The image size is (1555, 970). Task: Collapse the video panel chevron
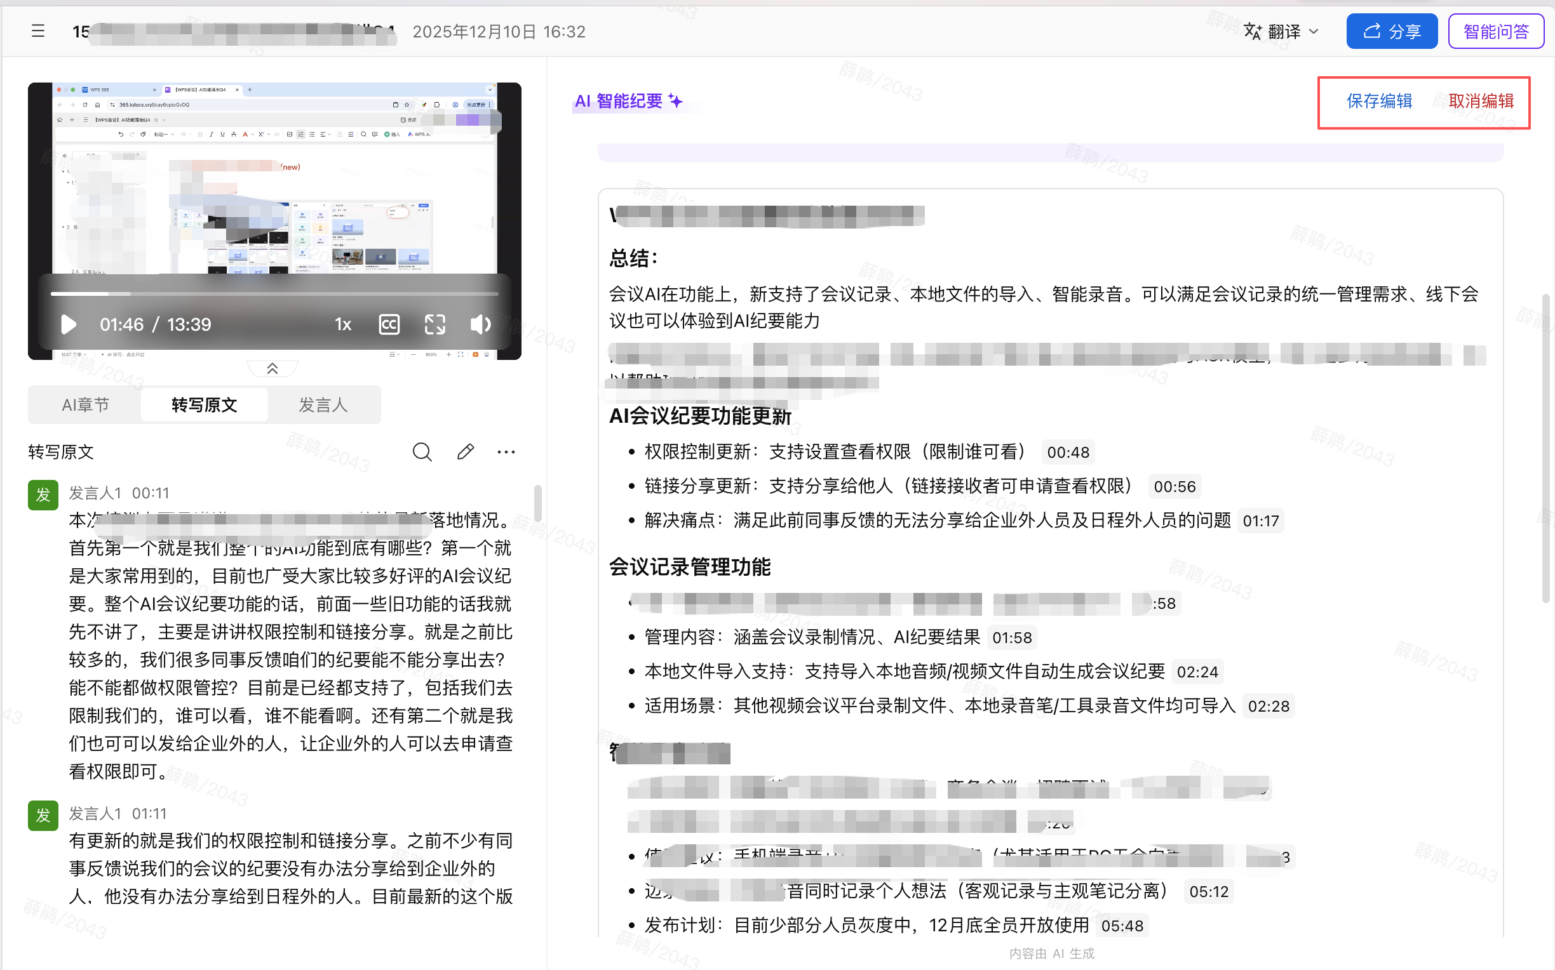click(x=272, y=368)
